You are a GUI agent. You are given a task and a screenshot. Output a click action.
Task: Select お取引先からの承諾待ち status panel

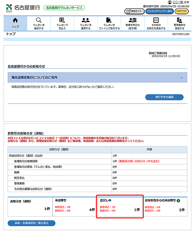coord(165,207)
